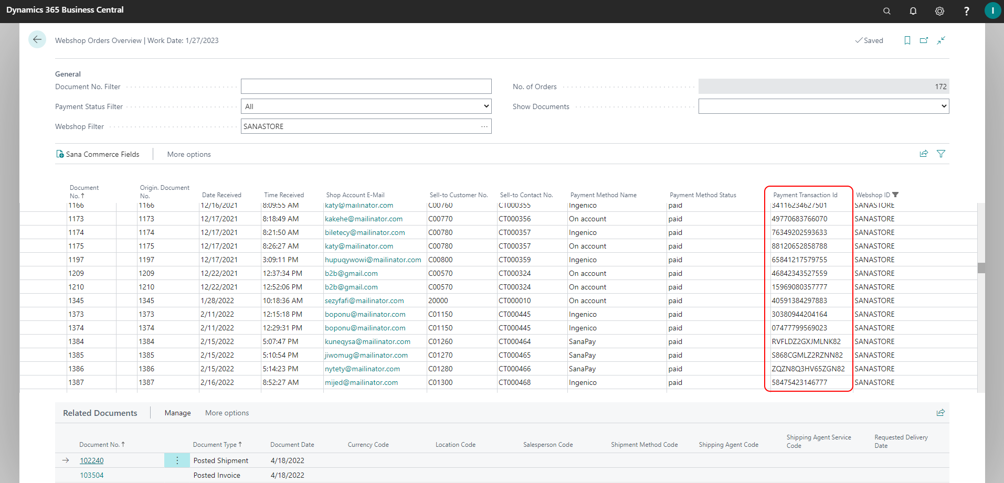Image resolution: width=1004 pixels, height=483 pixels.
Task: Click contact number CT000359
Action: 514,260
